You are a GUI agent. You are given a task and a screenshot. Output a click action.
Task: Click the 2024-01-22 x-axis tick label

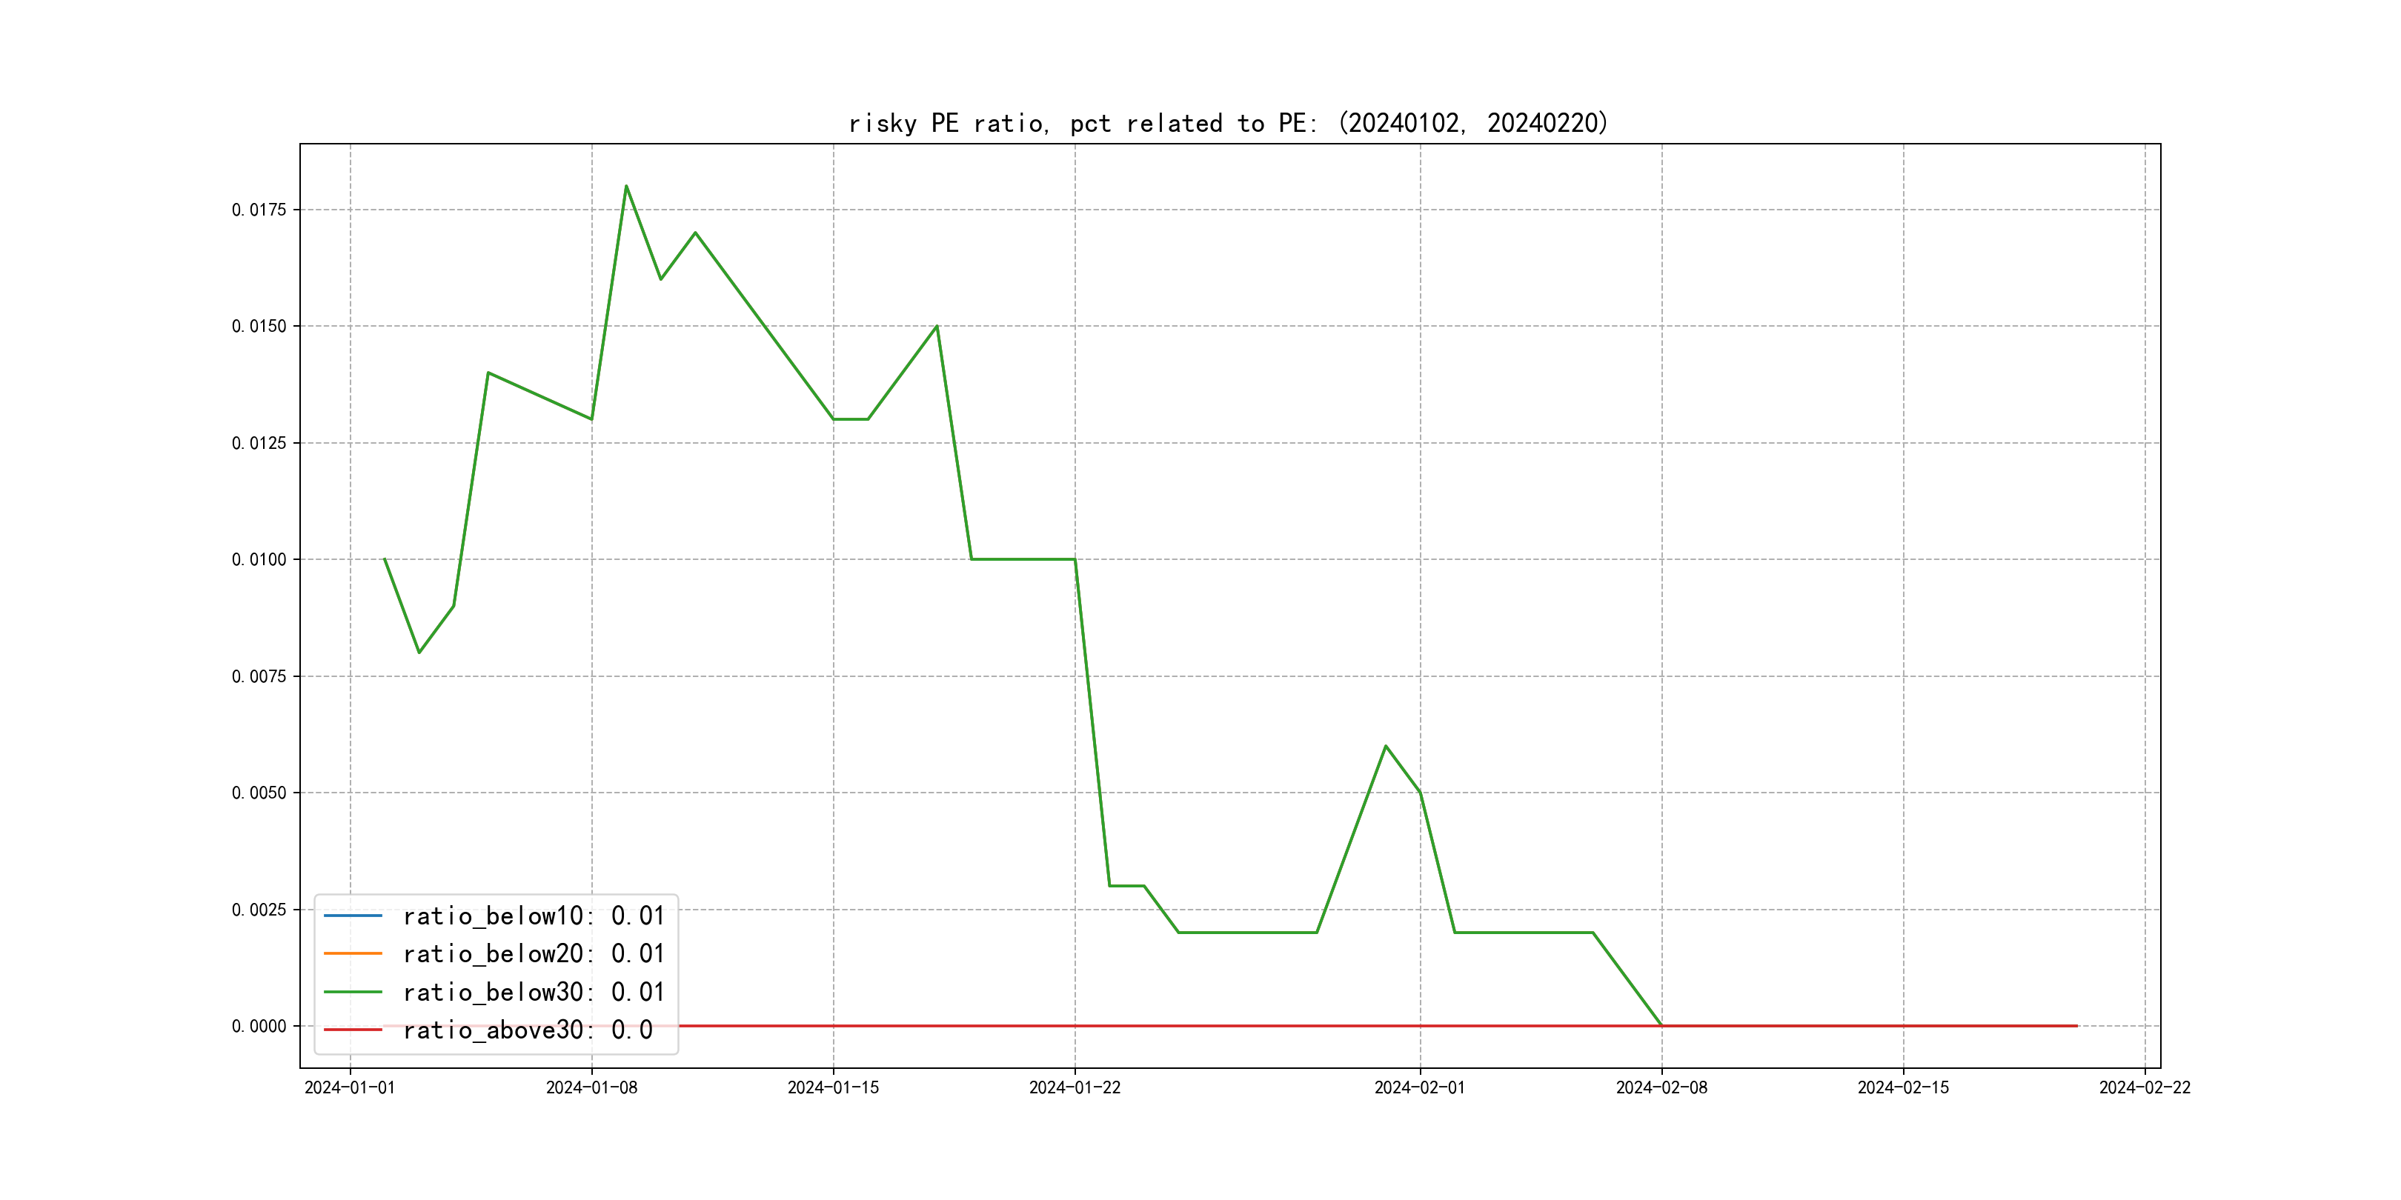[x=1075, y=1087]
